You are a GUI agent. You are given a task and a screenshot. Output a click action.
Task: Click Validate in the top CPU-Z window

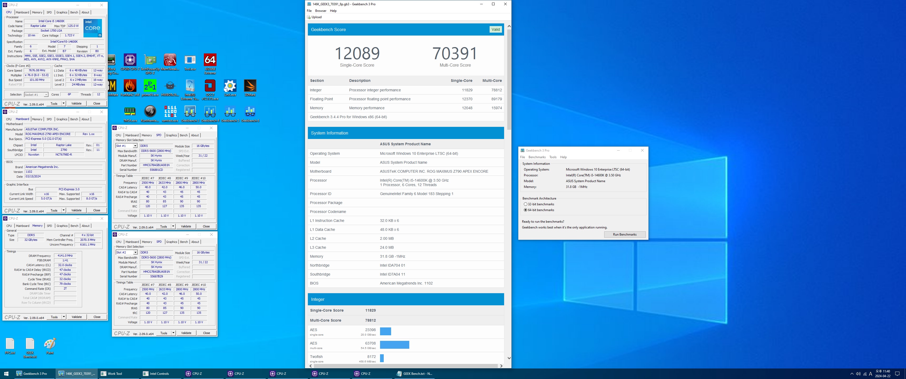pyautogui.click(x=76, y=103)
